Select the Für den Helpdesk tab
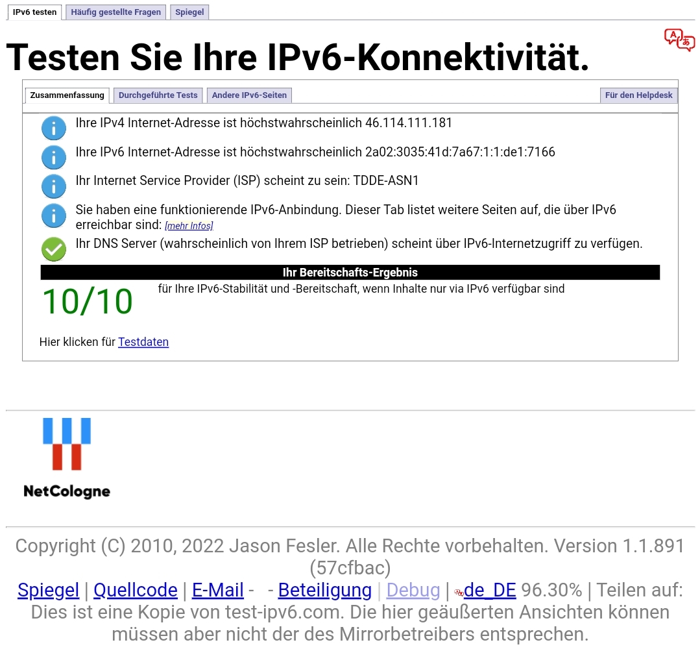Viewport: 700px width, 662px height. [x=638, y=95]
